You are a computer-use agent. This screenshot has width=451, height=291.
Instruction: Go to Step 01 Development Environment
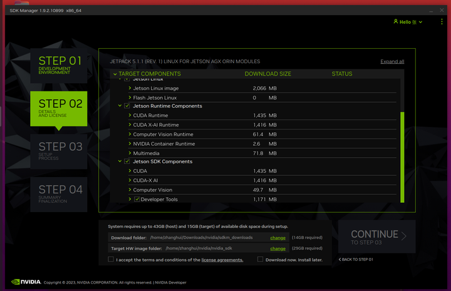59,66
